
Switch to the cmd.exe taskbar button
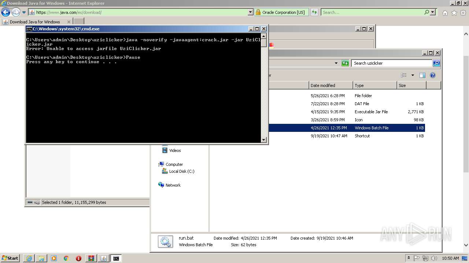116,258
